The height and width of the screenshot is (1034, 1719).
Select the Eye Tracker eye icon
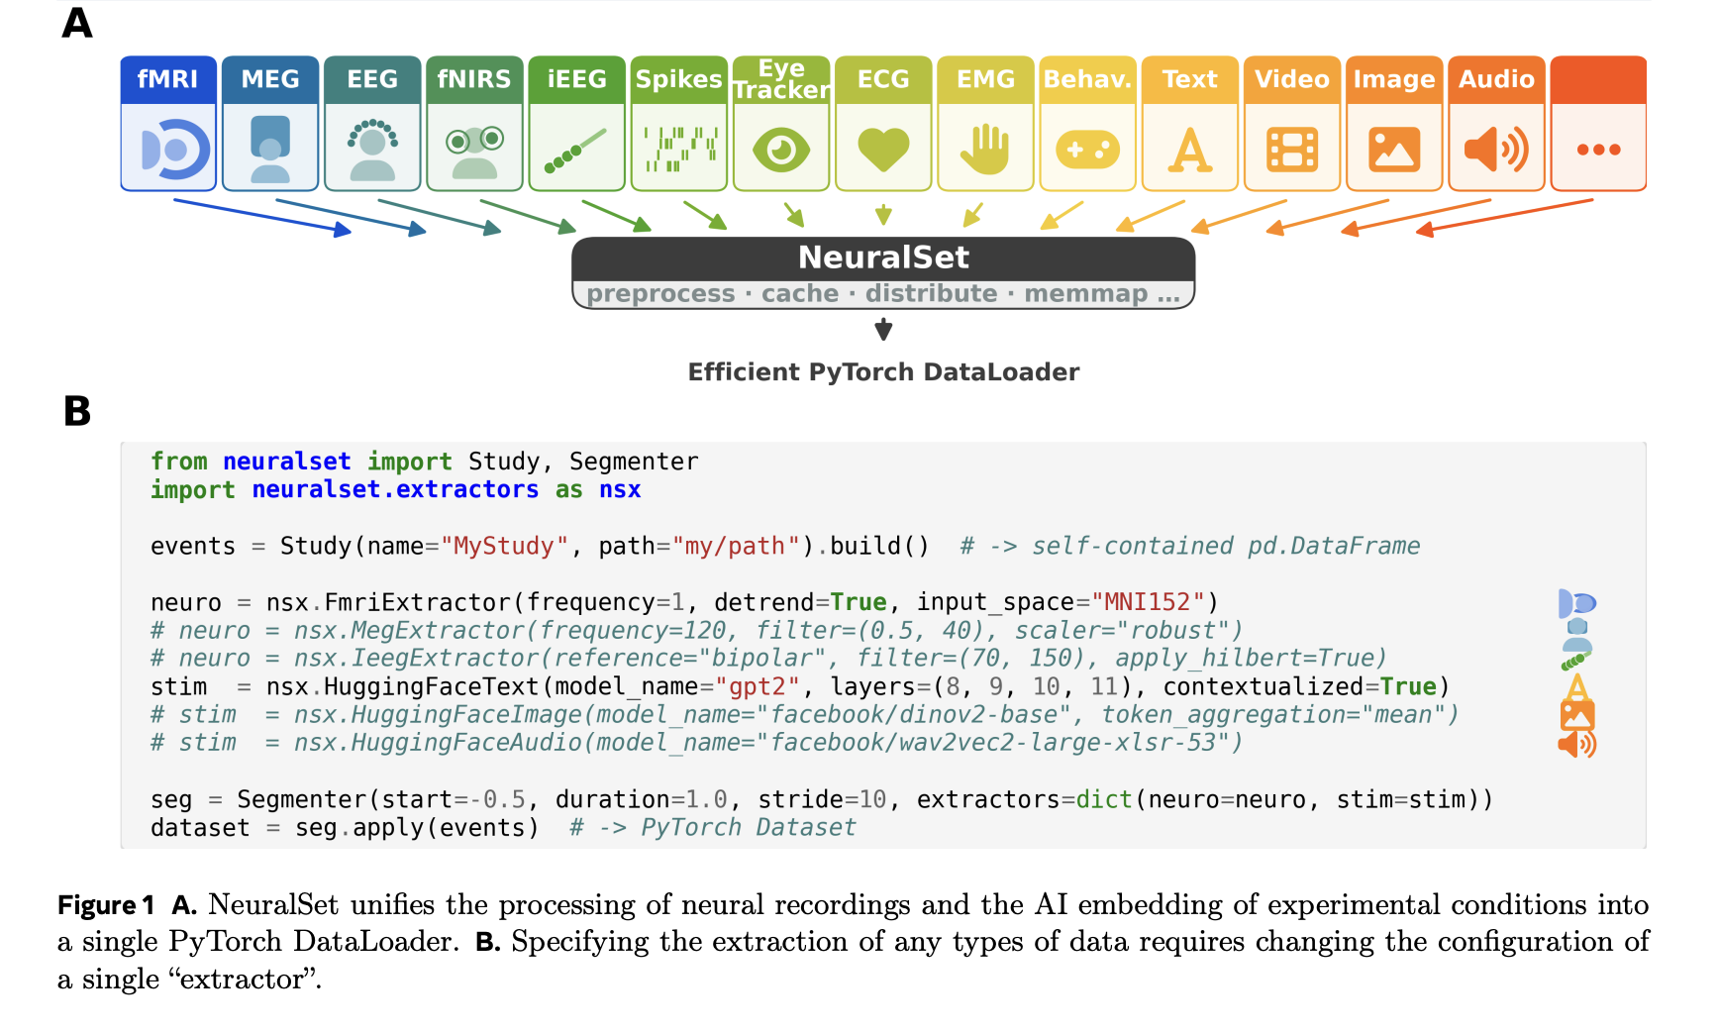[x=780, y=149]
